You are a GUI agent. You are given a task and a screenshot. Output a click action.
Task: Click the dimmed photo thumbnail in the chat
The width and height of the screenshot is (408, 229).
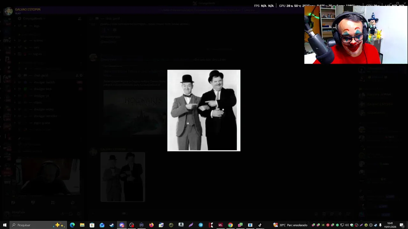pyautogui.click(x=123, y=177)
